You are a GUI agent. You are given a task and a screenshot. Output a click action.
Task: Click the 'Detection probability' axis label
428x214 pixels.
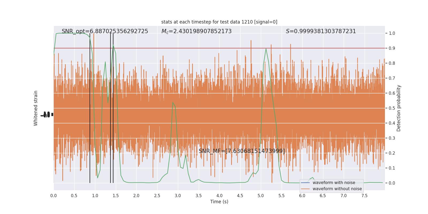coord(399,108)
